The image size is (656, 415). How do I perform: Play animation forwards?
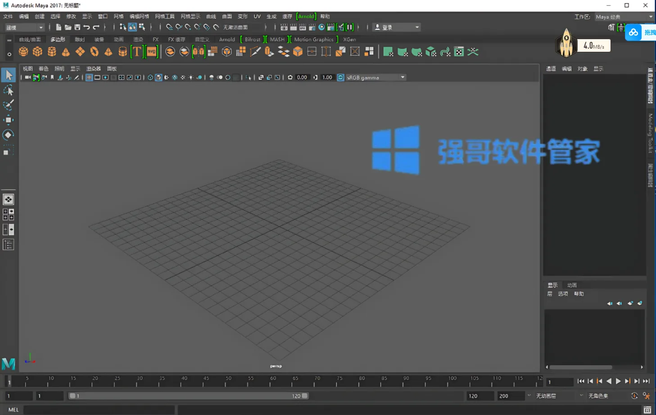pyautogui.click(x=618, y=381)
